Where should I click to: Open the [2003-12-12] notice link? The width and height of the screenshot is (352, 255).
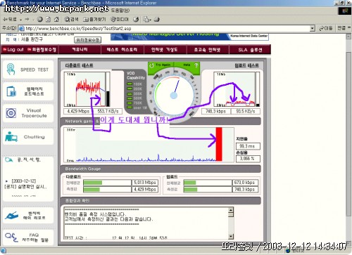(x=23, y=181)
